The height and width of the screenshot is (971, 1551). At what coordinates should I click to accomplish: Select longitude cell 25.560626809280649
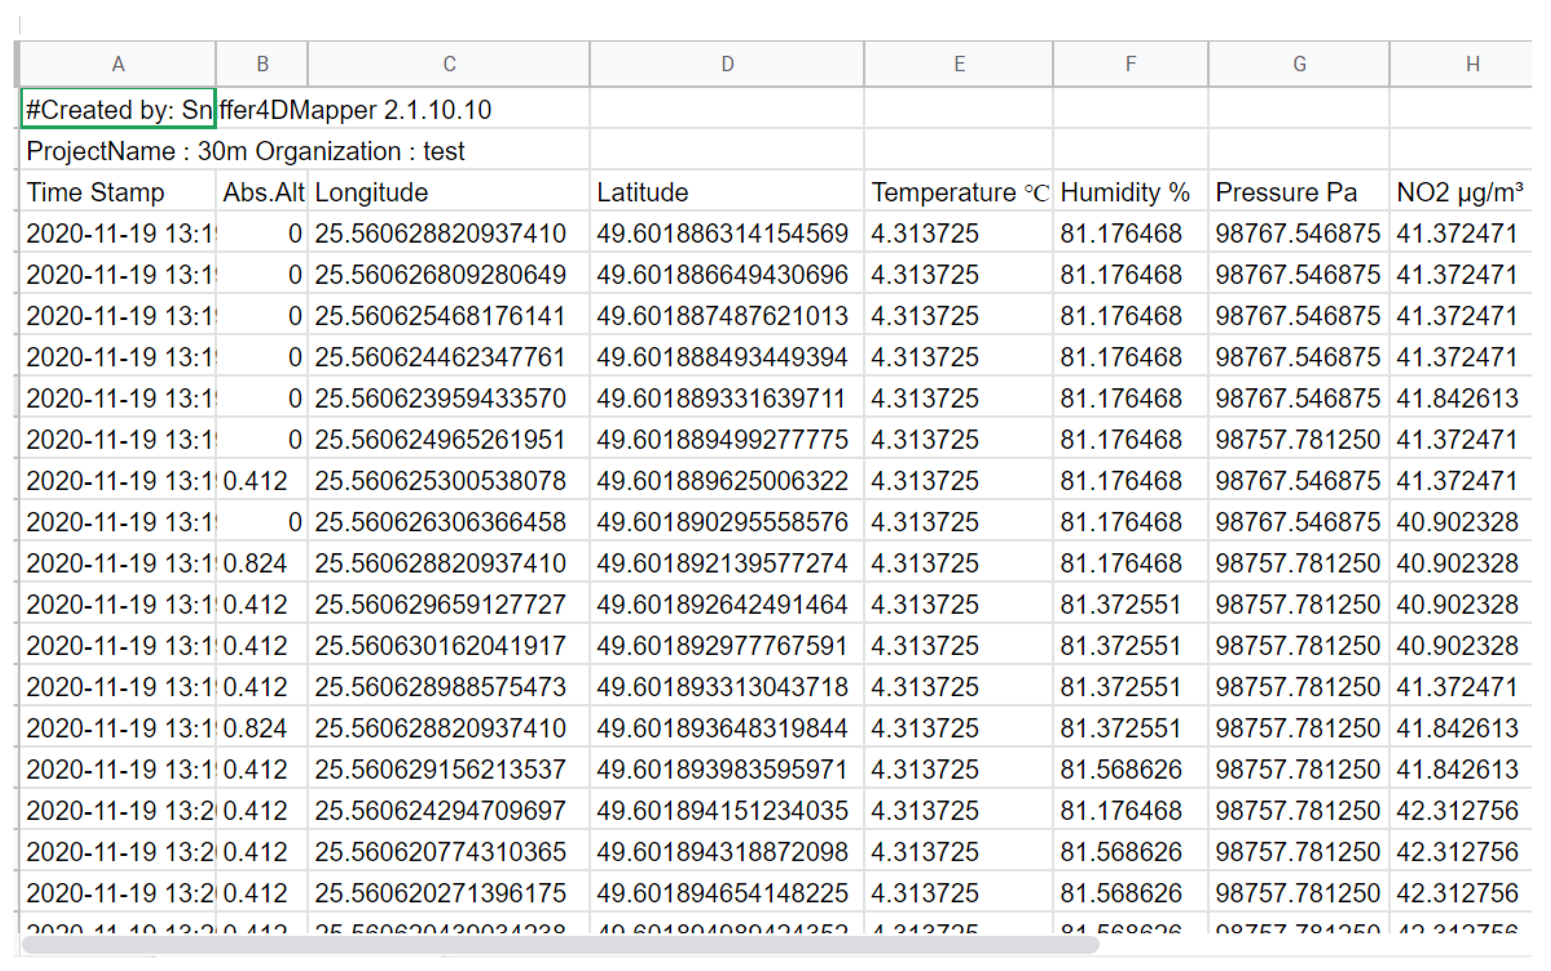pos(448,274)
